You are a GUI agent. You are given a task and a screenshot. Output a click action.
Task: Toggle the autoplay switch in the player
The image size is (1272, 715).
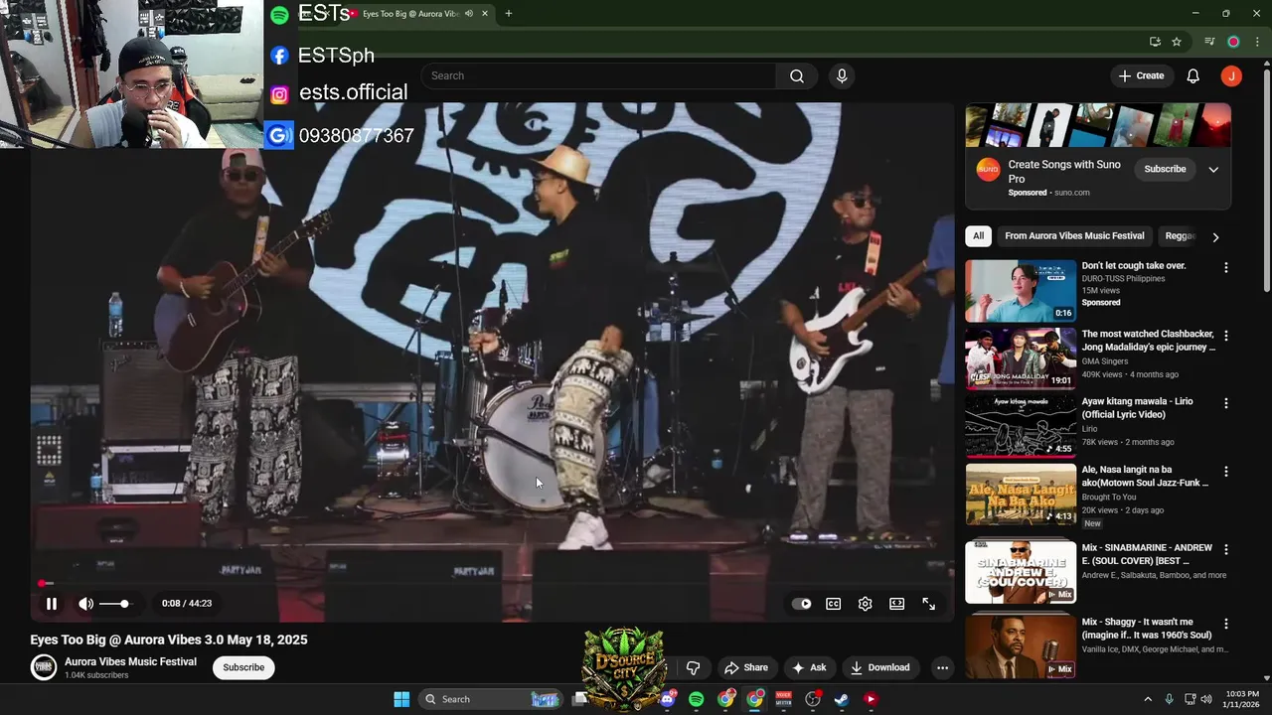tap(802, 603)
